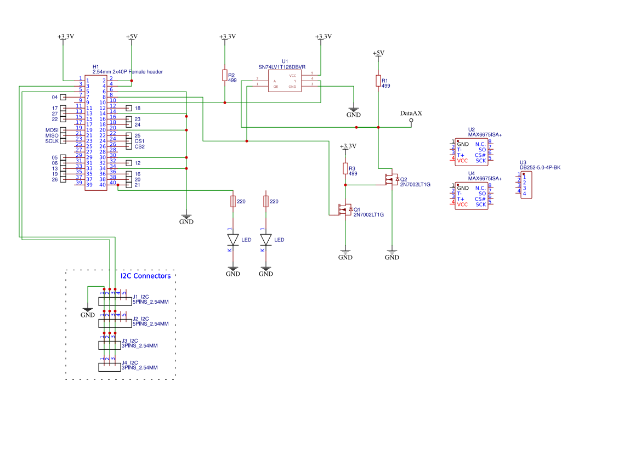
Task: Select resistor R2 symbol
Action: coord(225,75)
